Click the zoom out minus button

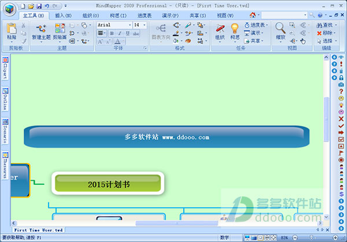click(x=295, y=237)
